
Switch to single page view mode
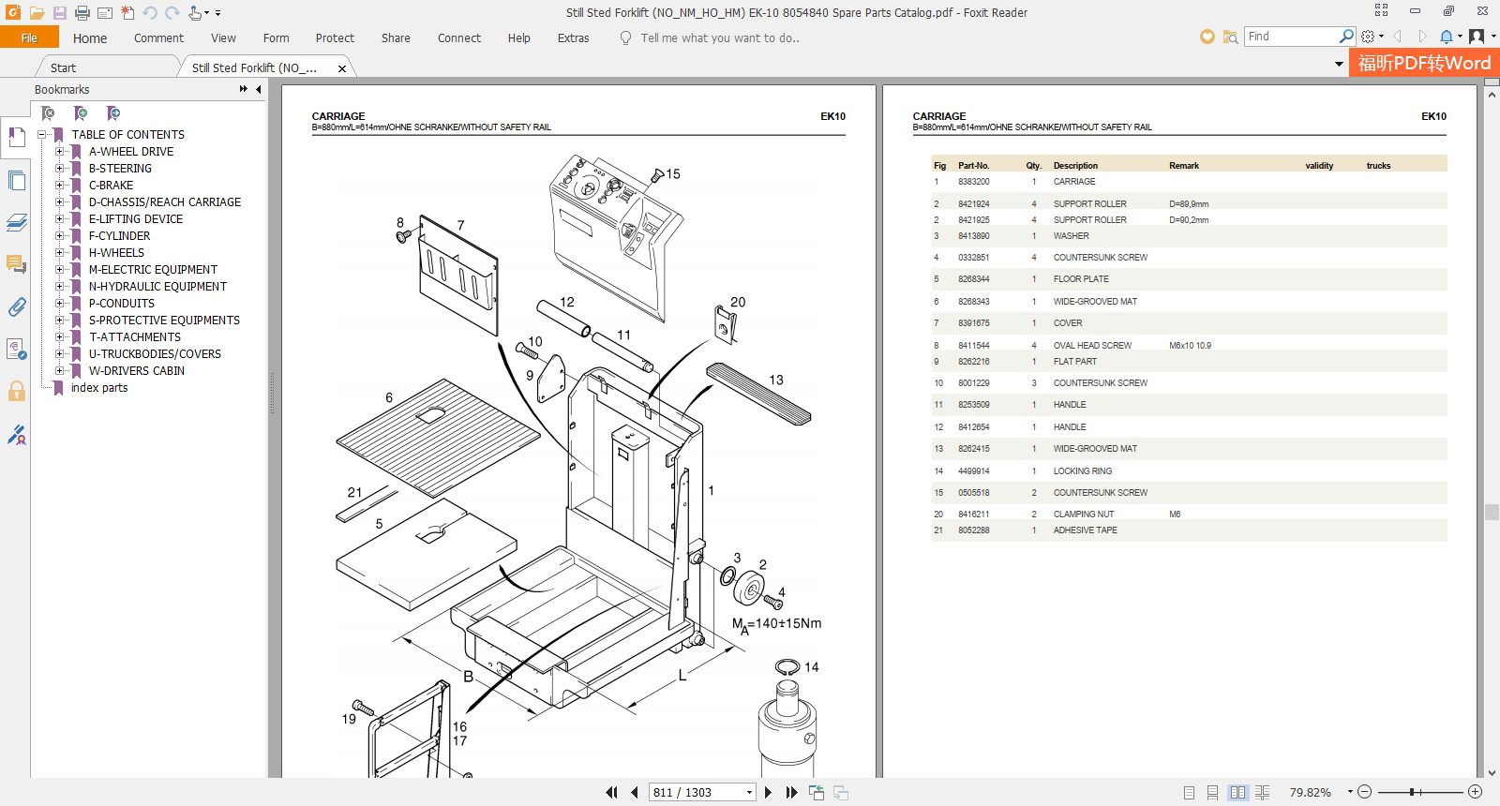(x=1189, y=793)
